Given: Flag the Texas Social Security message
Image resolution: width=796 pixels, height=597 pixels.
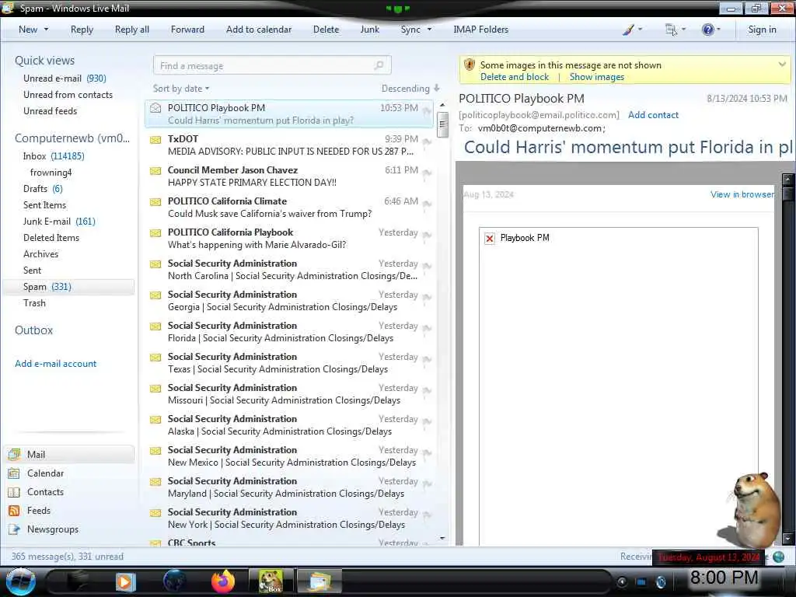Looking at the screenshot, I should [x=427, y=360].
